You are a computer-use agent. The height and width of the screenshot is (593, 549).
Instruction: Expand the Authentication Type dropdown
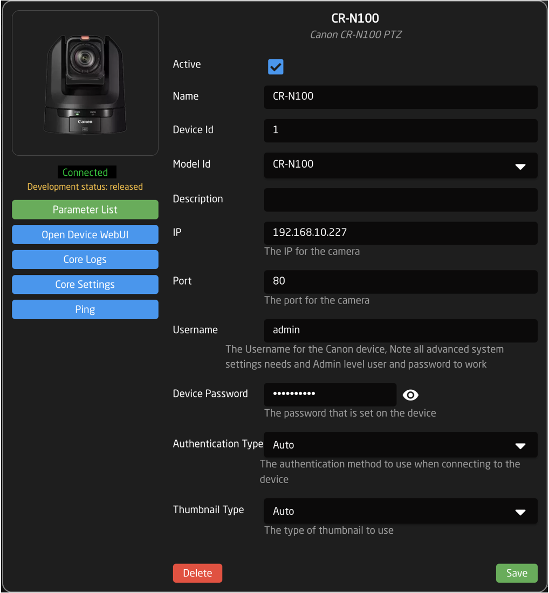(401, 445)
